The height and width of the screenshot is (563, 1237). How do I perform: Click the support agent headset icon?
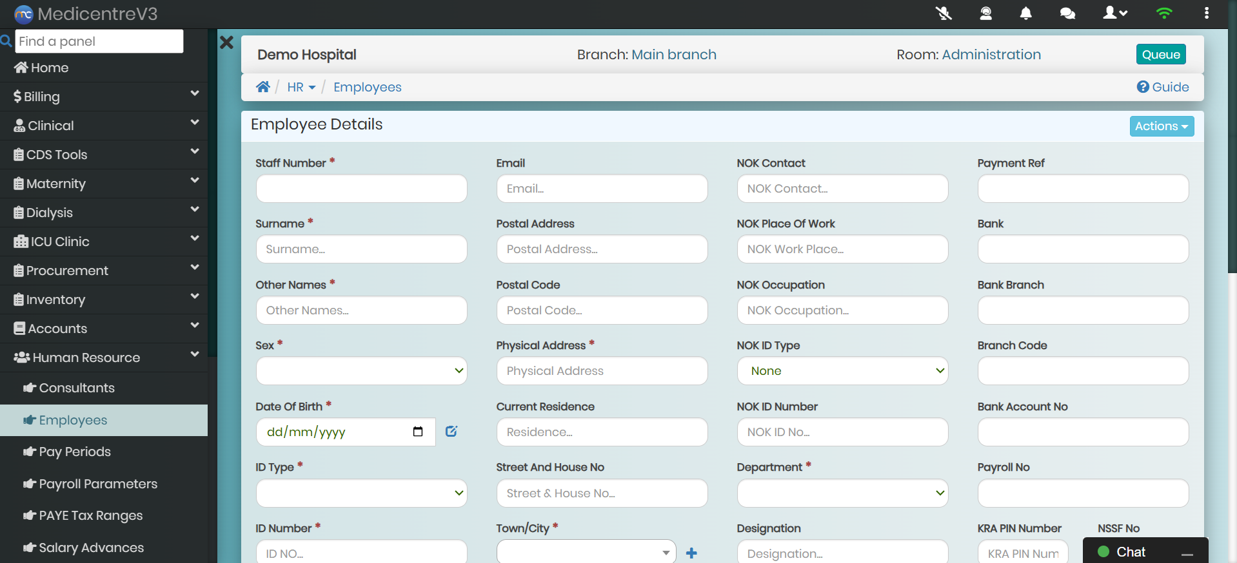click(985, 14)
